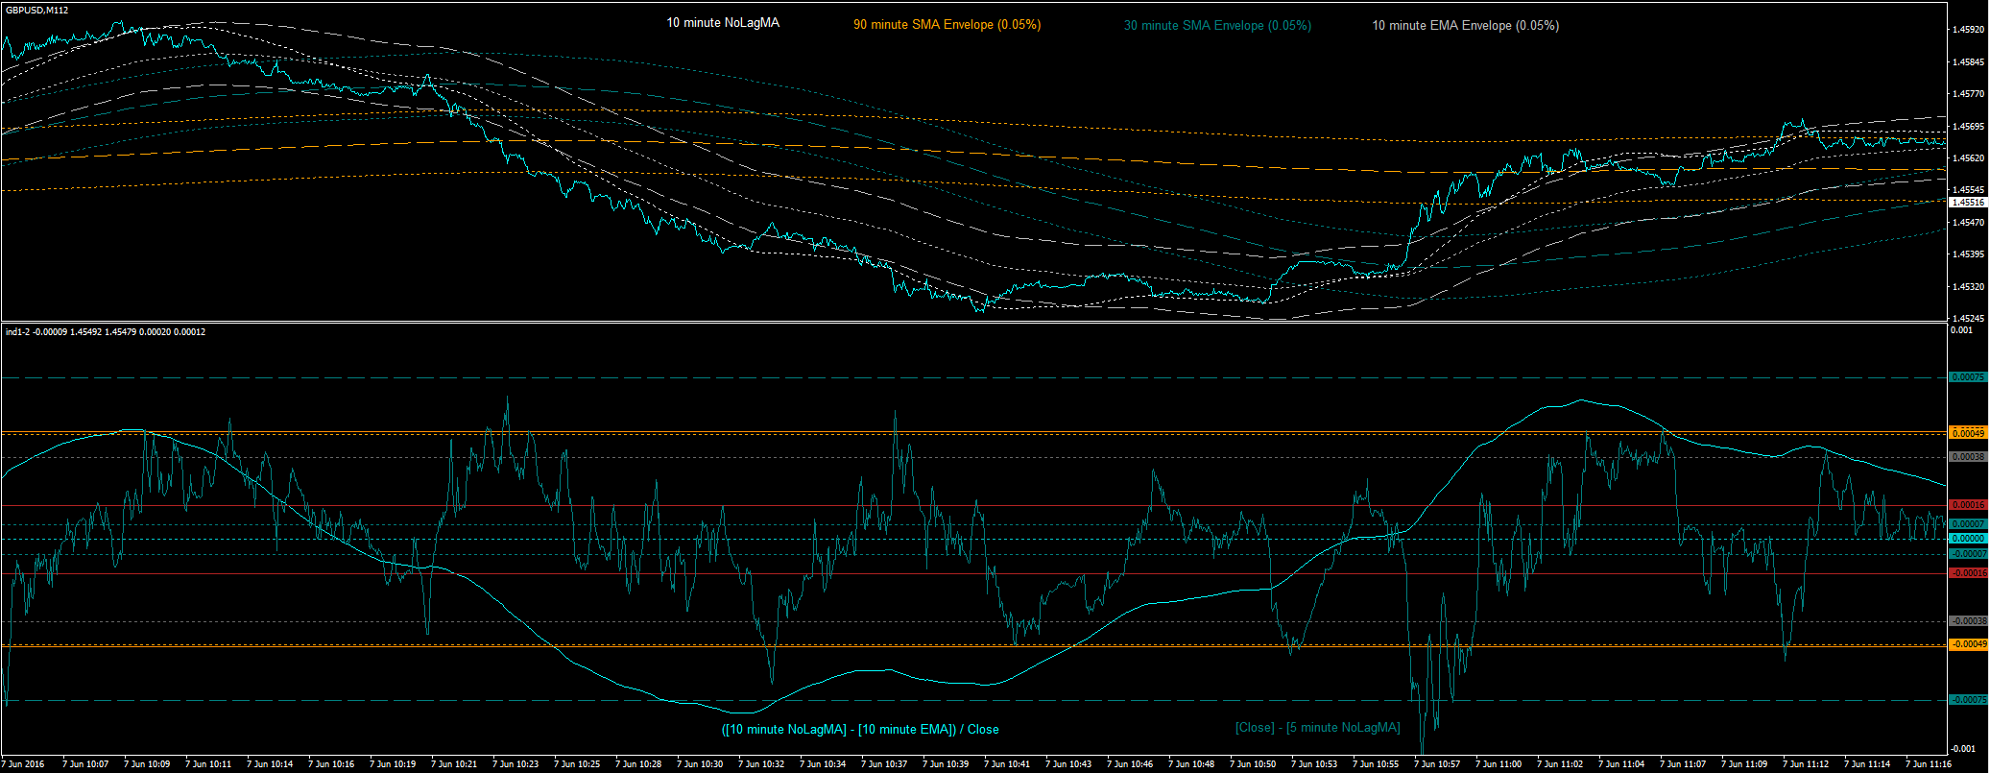Click the gray -0.00038 level tag
Image resolution: width=1990 pixels, height=773 pixels.
pos(1968,621)
